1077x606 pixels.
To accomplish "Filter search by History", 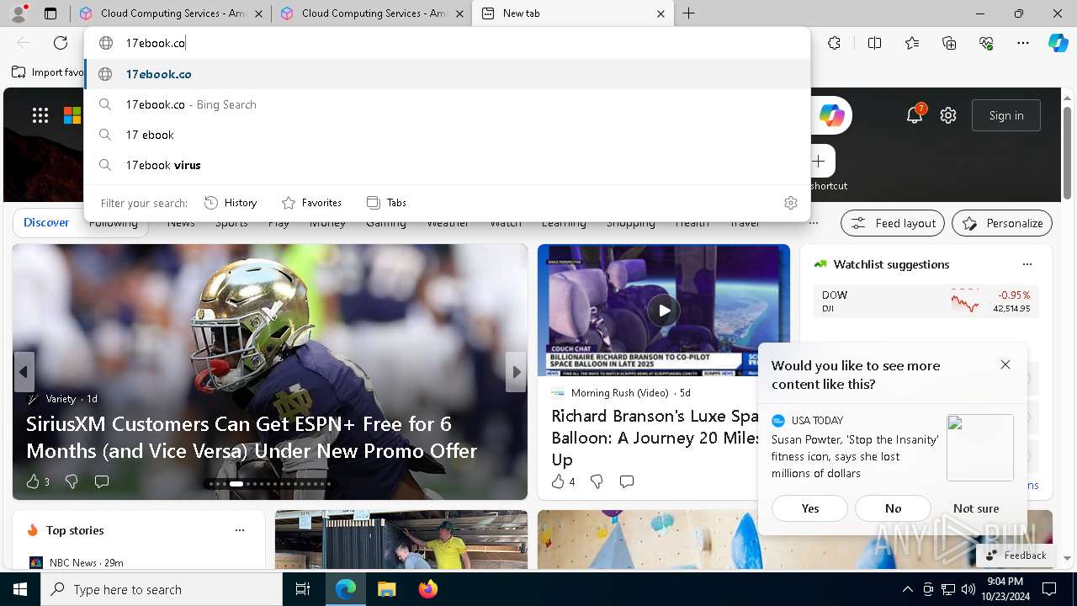I will [231, 203].
